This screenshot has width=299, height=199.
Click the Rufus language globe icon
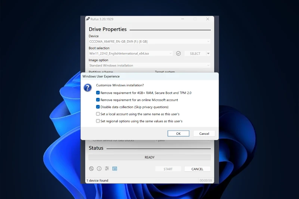click(91, 168)
